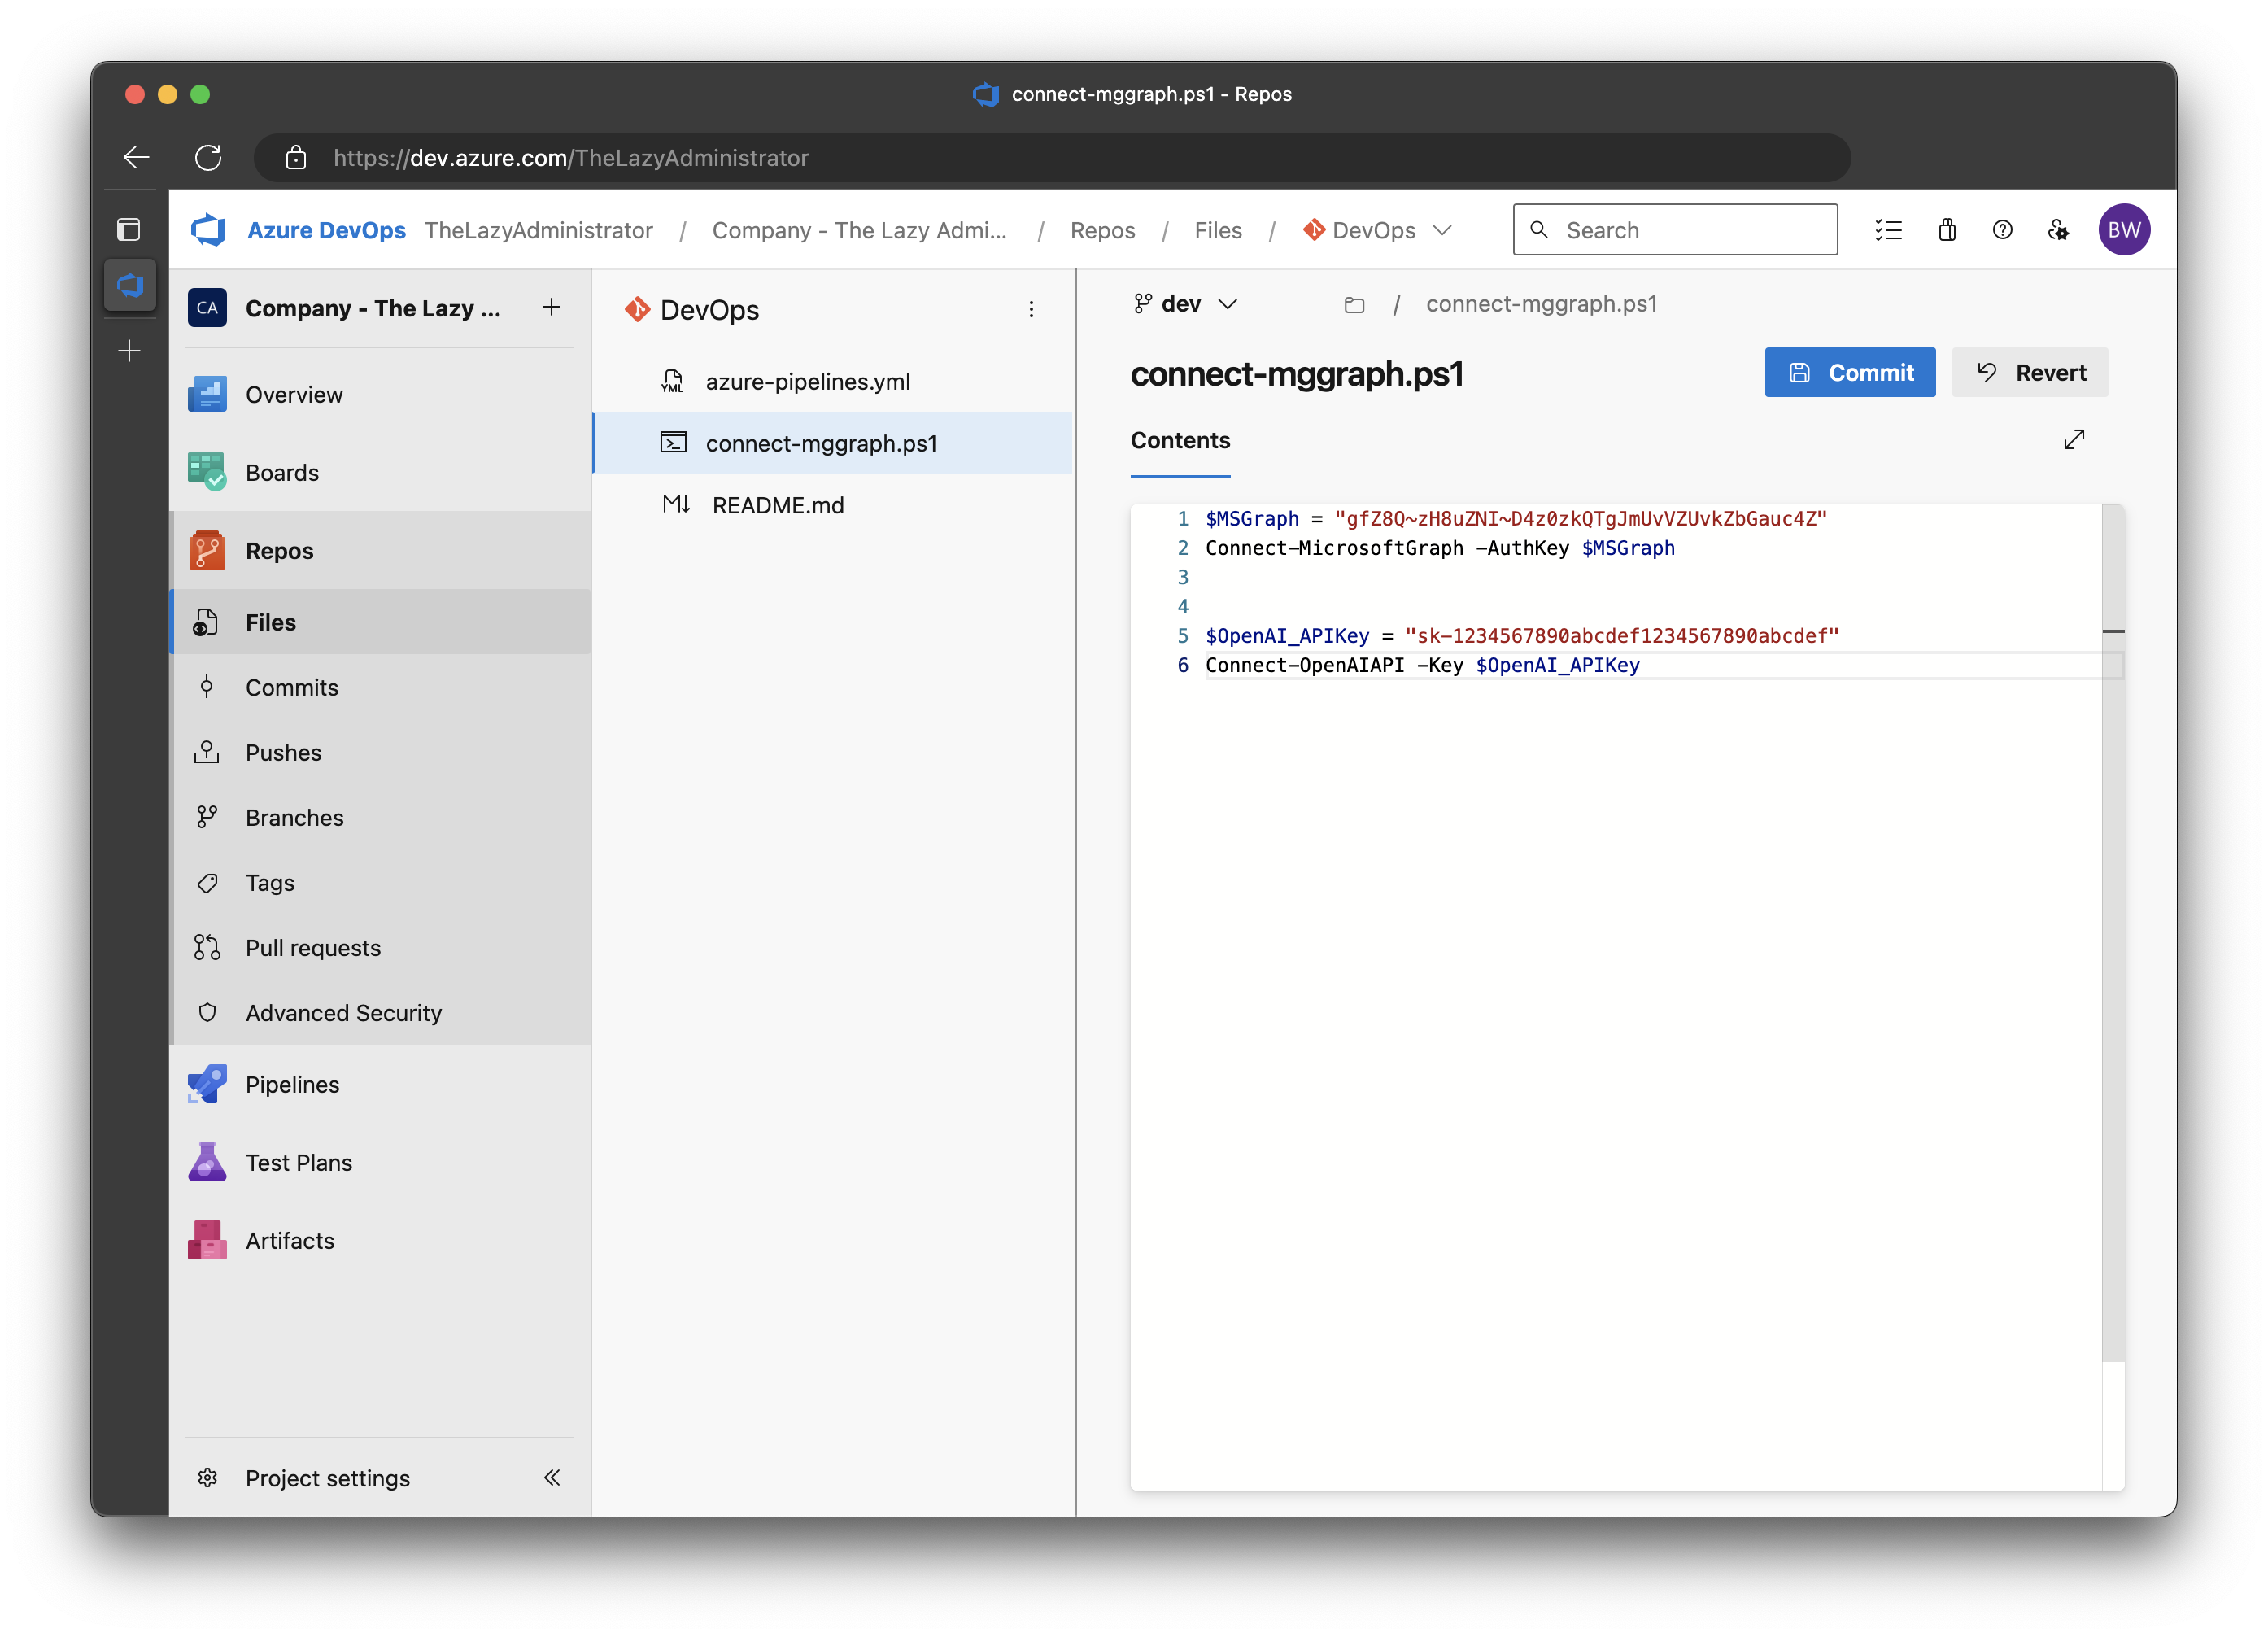Image resolution: width=2268 pixels, height=1637 pixels.
Task: Select the Contents tab
Action: pyautogui.click(x=1180, y=440)
